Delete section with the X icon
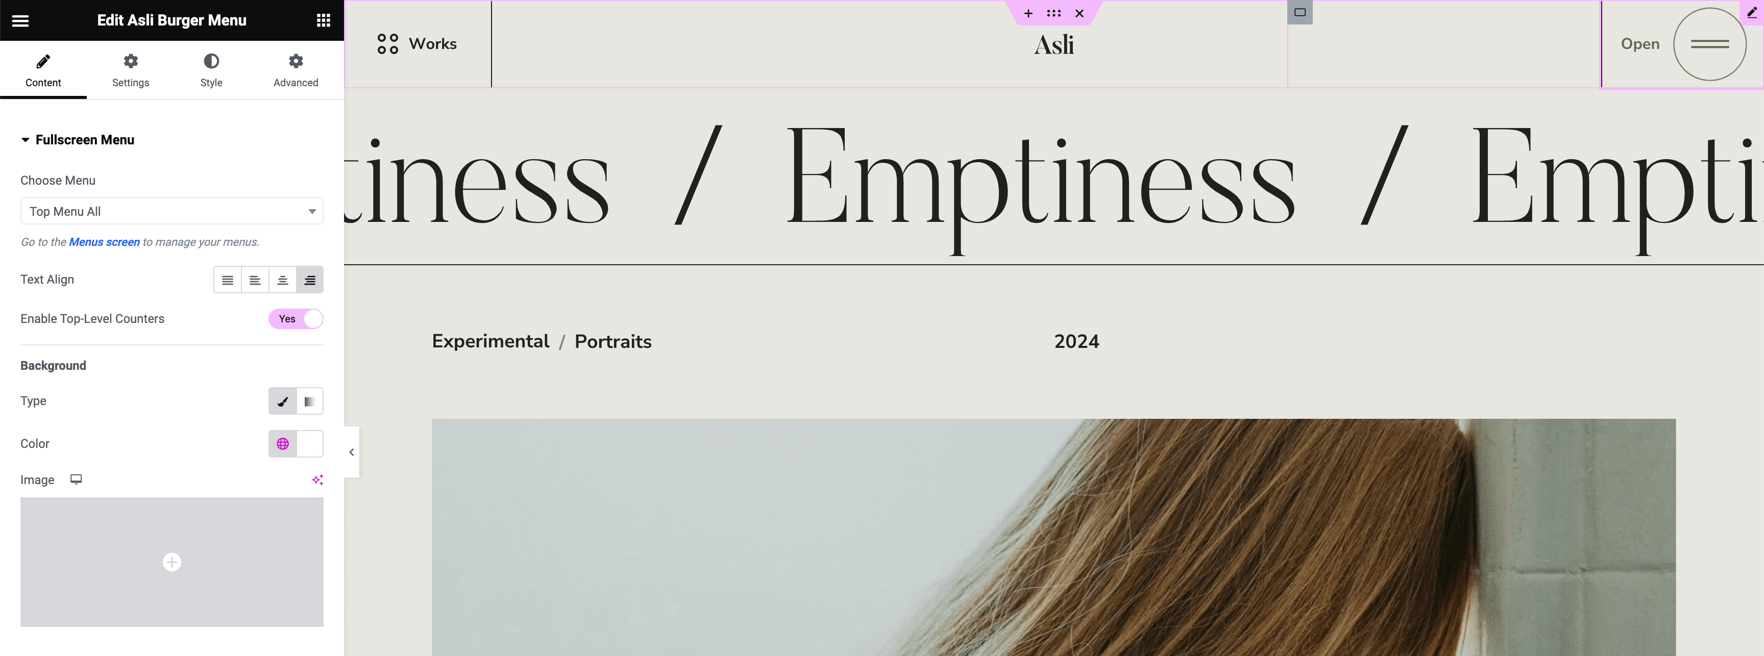Image resolution: width=1764 pixels, height=656 pixels. tap(1079, 13)
